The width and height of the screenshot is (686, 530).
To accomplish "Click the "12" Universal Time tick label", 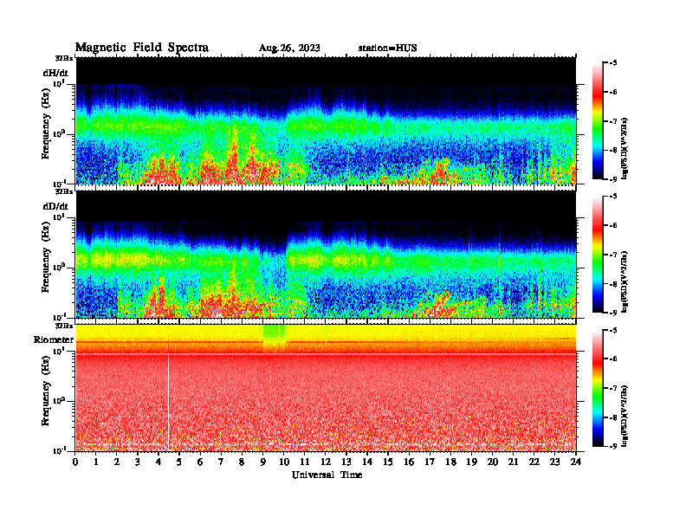I will (x=325, y=462).
